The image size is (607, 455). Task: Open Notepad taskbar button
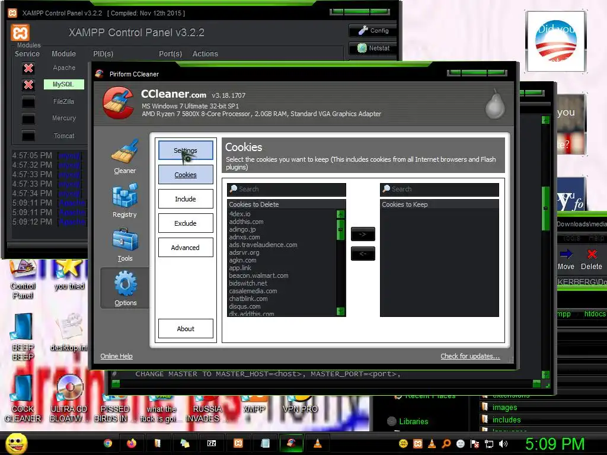265,443
